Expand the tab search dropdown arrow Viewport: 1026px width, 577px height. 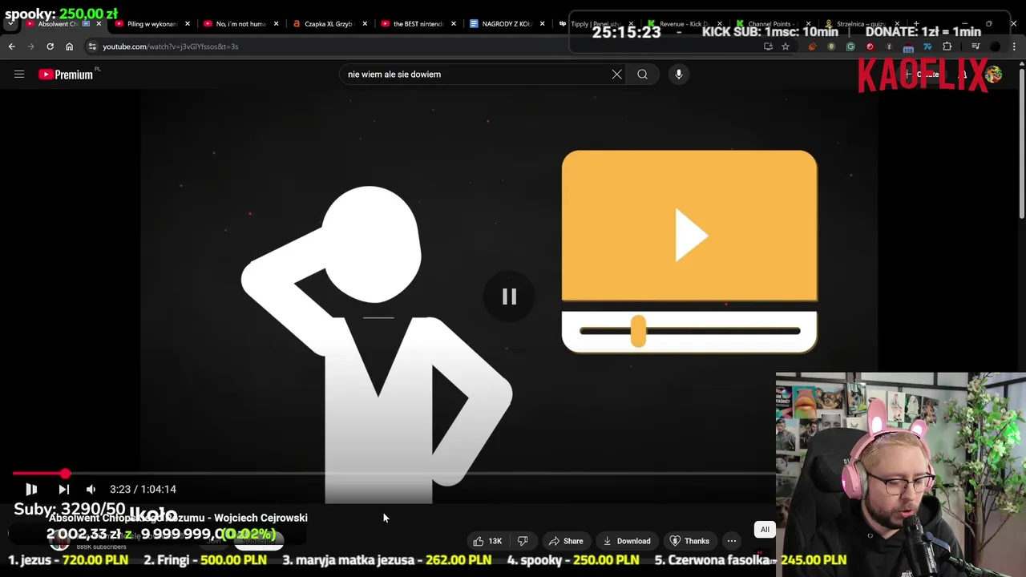point(10,24)
